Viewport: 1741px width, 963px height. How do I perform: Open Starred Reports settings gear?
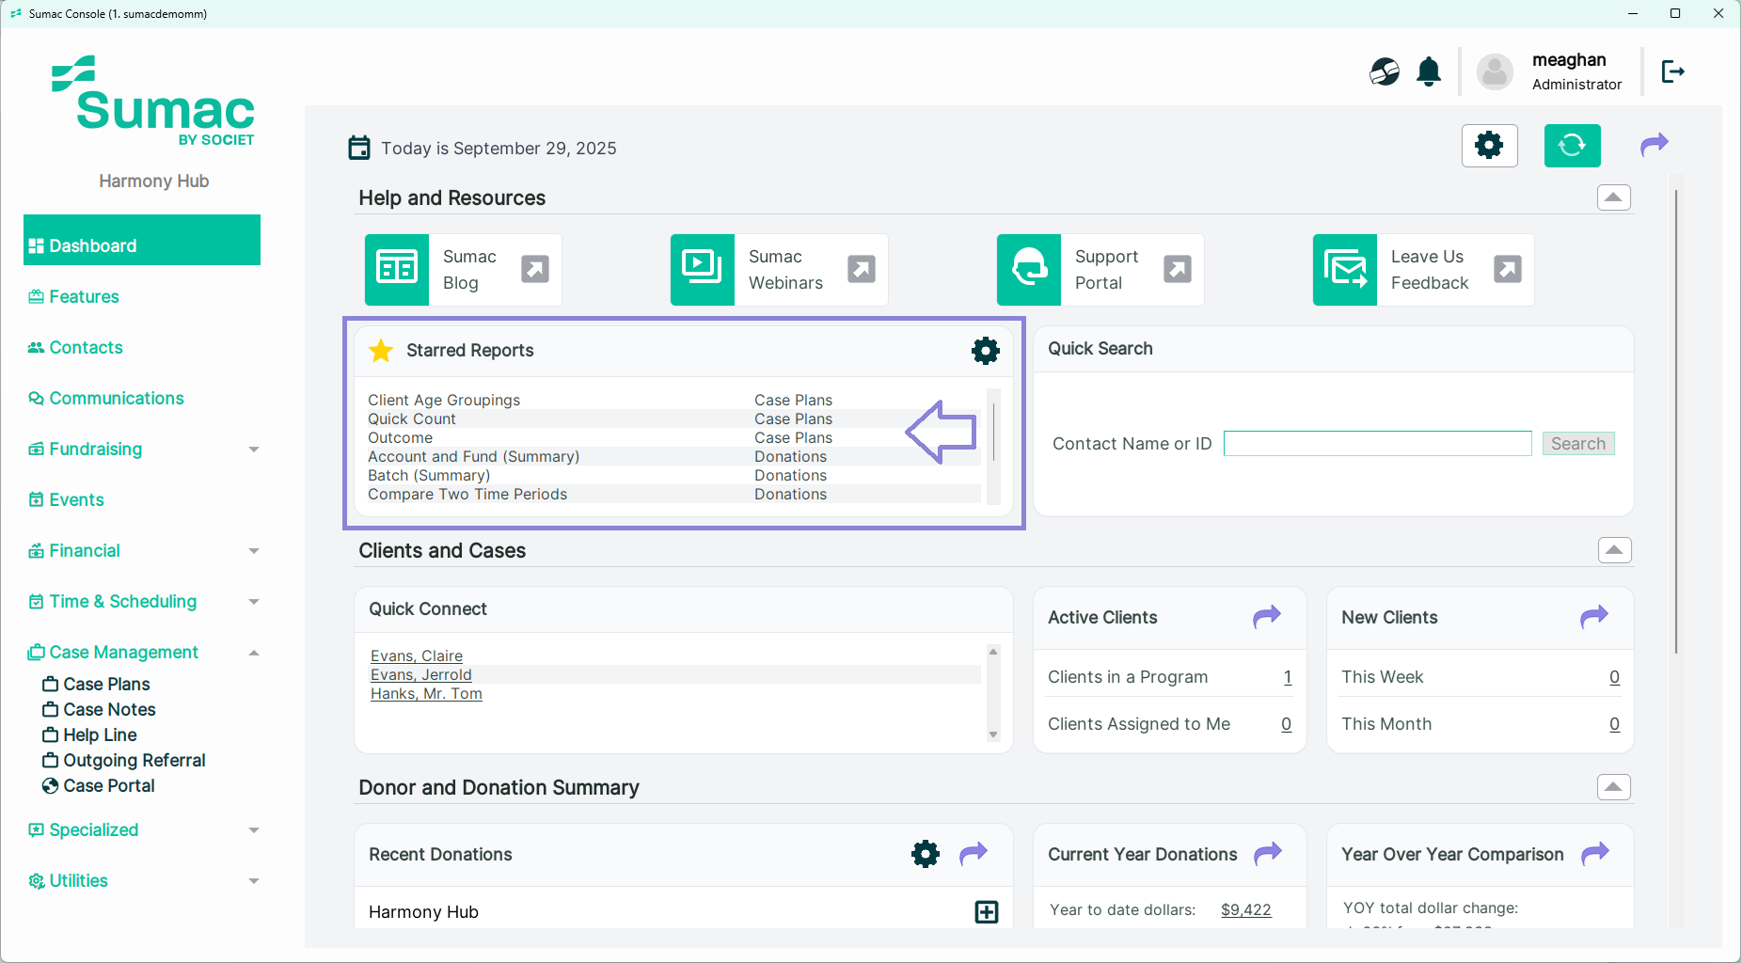click(985, 351)
